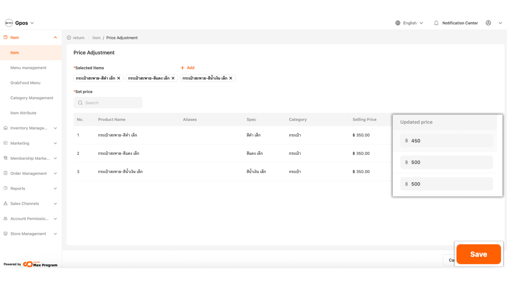Open GrabFood Menu page

25,83
